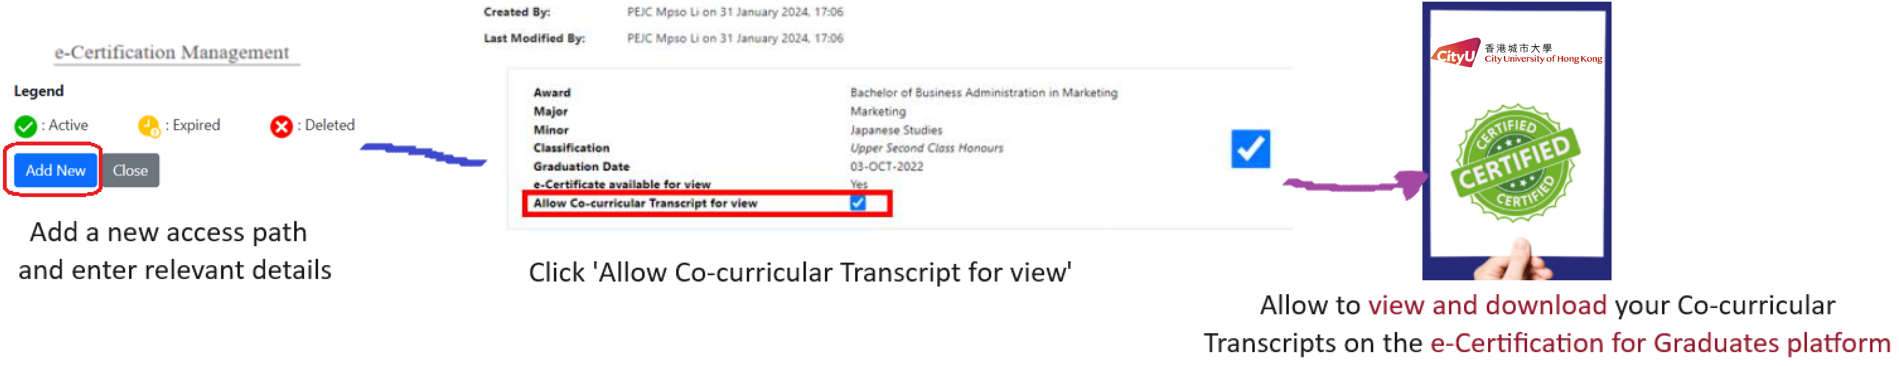Screen dimensions: 1899x366
Task: Click the large blue checkmark box
Action: point(1250,149)
